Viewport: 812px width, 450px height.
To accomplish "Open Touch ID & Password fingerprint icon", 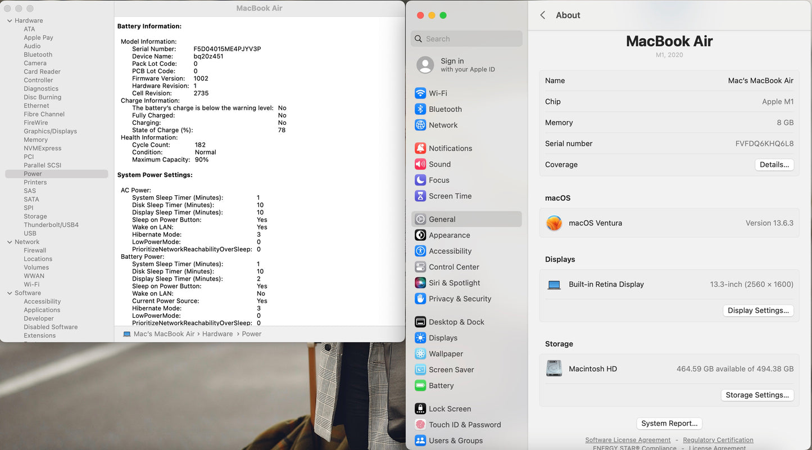I will point(420,425).
